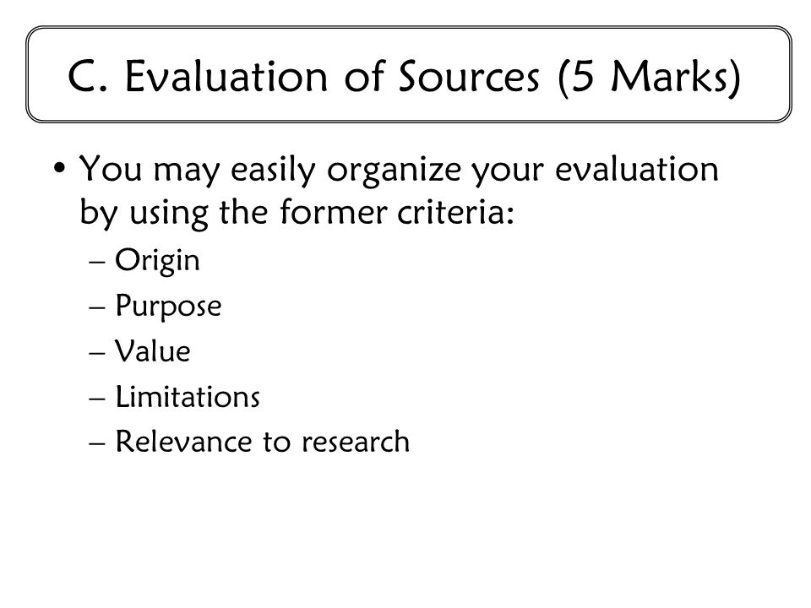Select the 'Purpose' sub-bullet
811x608 pixels.
coord(168,307)
